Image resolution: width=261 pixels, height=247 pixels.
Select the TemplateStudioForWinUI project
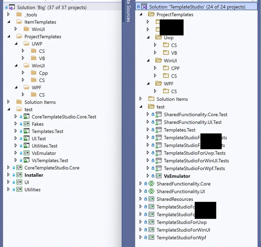tap(183, 230)
